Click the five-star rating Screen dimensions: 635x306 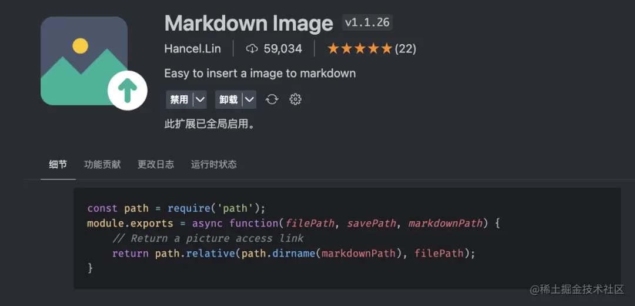360,49
